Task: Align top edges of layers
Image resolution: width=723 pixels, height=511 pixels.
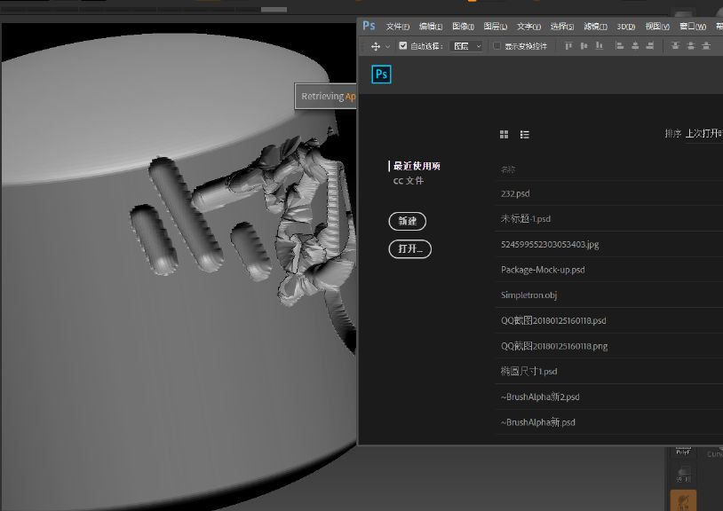Action: point(568,45)
